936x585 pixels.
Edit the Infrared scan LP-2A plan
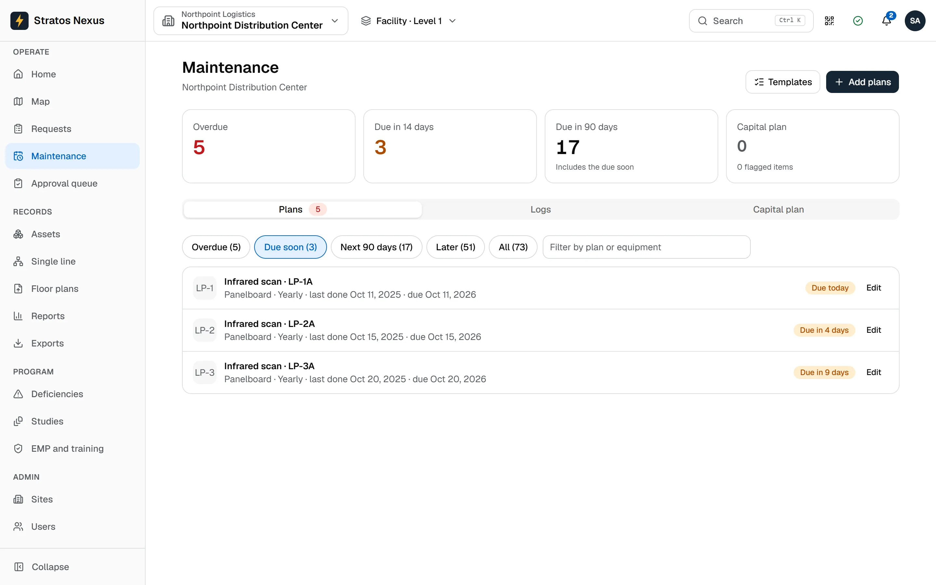coord(873,330)
